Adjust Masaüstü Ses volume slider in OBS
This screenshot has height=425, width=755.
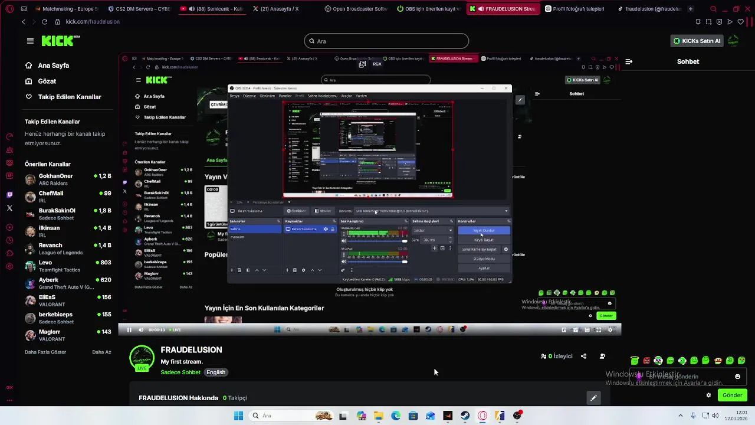click(376, 241)
